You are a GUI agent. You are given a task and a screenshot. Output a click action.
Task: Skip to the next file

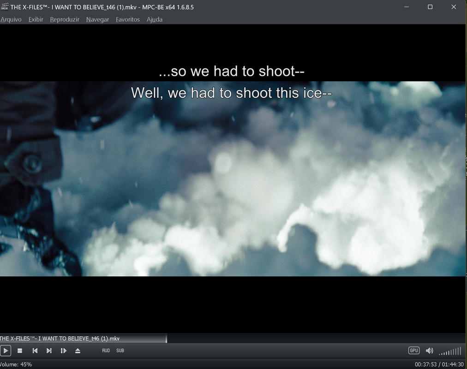tap(49, 351)
